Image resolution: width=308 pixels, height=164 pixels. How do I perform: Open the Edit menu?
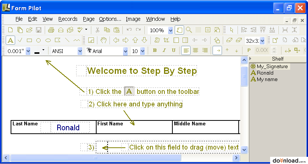(33, 19)
